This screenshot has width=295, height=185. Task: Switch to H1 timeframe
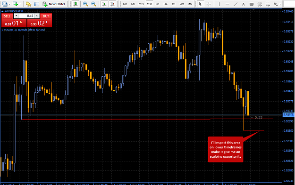tap(158, 4)
